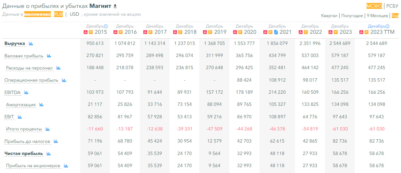The height and width of the screenshot is (173, 401).
Task: Select the 9 Месяцев period tab
Action: [x=377, y=16]
